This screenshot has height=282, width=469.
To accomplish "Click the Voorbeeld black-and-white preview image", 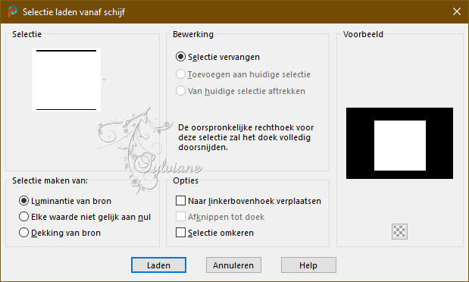I will (x=399, y=143).
